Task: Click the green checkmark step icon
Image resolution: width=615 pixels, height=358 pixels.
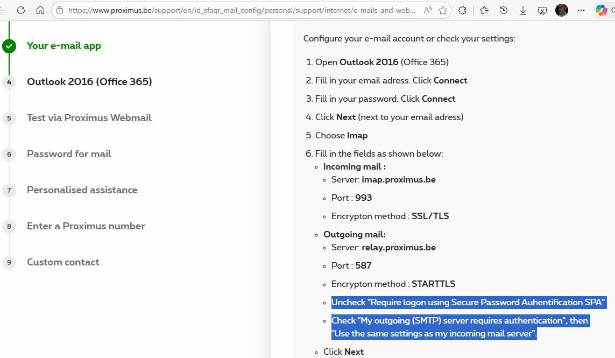Action: pyautogui.click(x=9, y=46)
